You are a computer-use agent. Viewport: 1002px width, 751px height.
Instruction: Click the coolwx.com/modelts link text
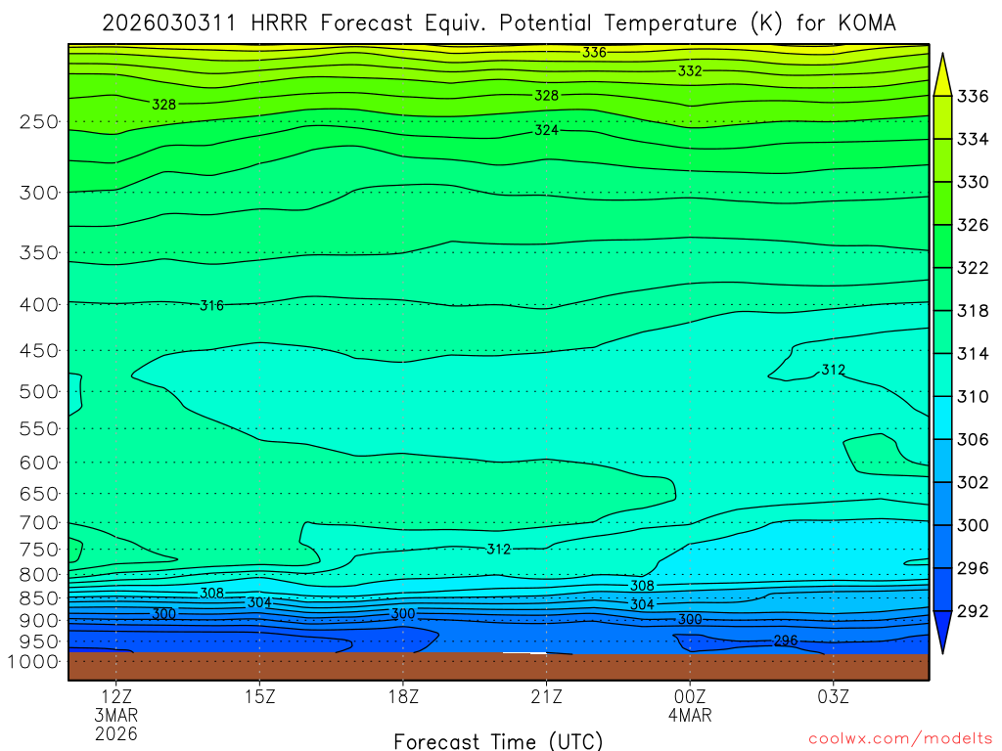tap(900, 739)
